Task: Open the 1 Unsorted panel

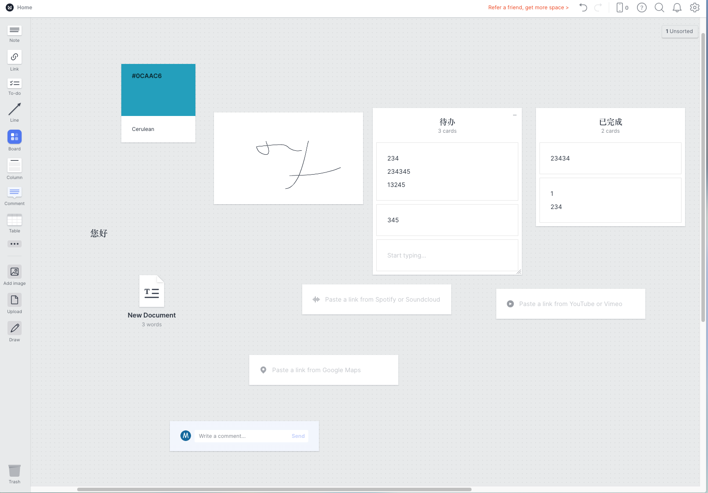Action: [x=679, y=31]
